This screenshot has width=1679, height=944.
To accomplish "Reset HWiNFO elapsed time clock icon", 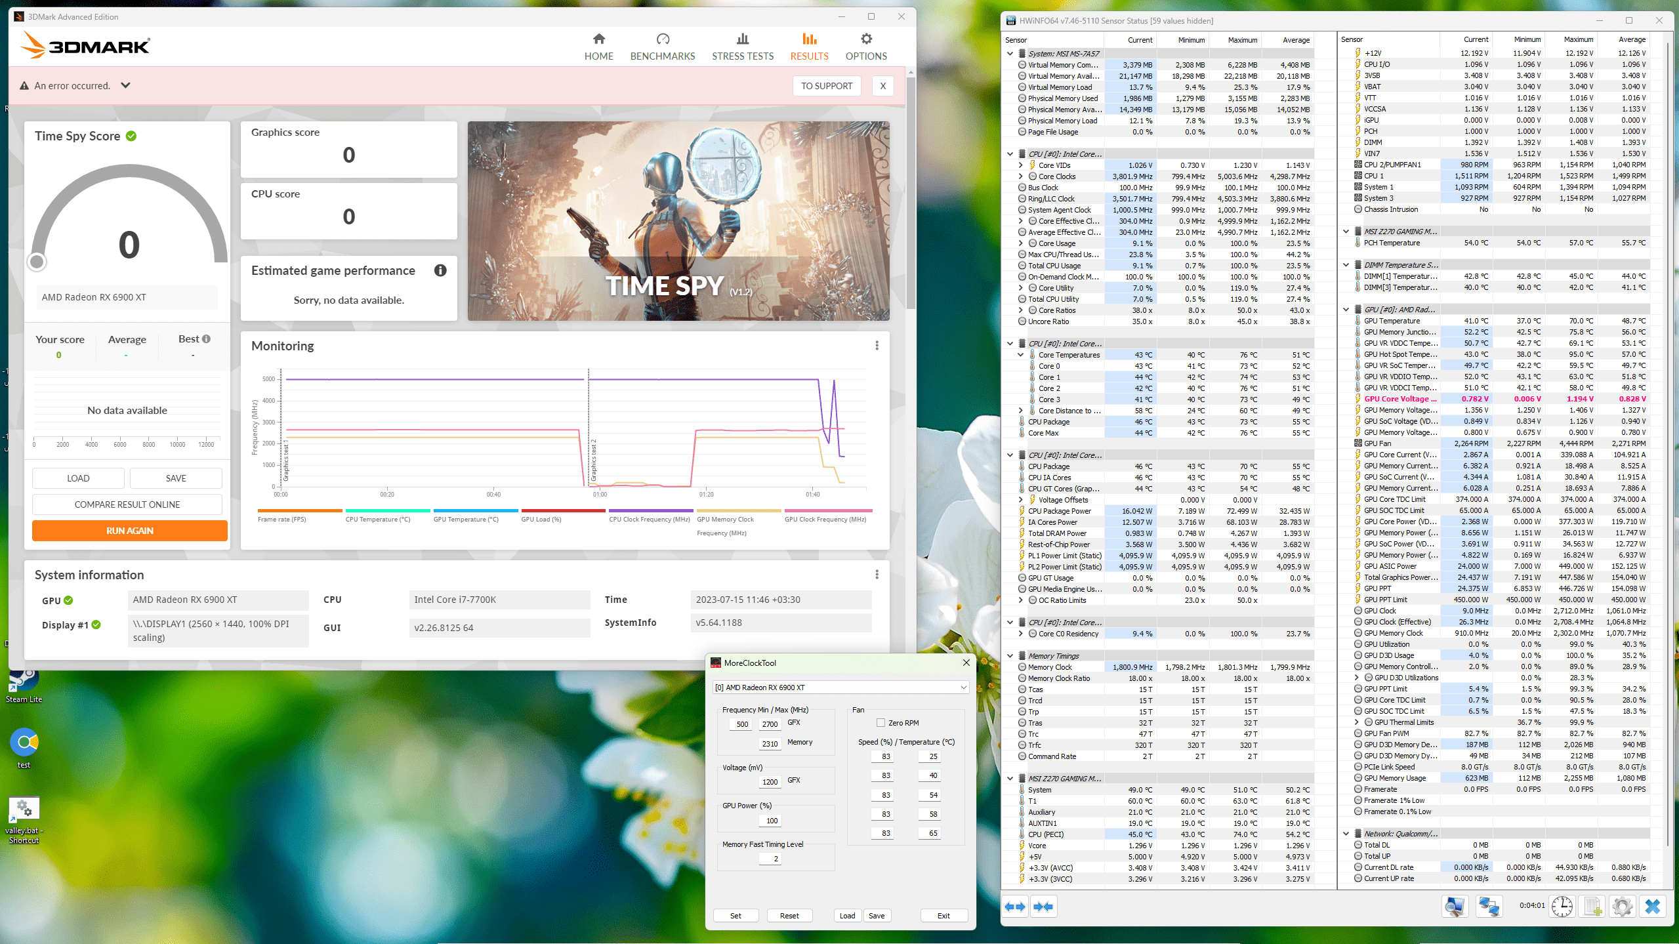I will point(1562,907).
